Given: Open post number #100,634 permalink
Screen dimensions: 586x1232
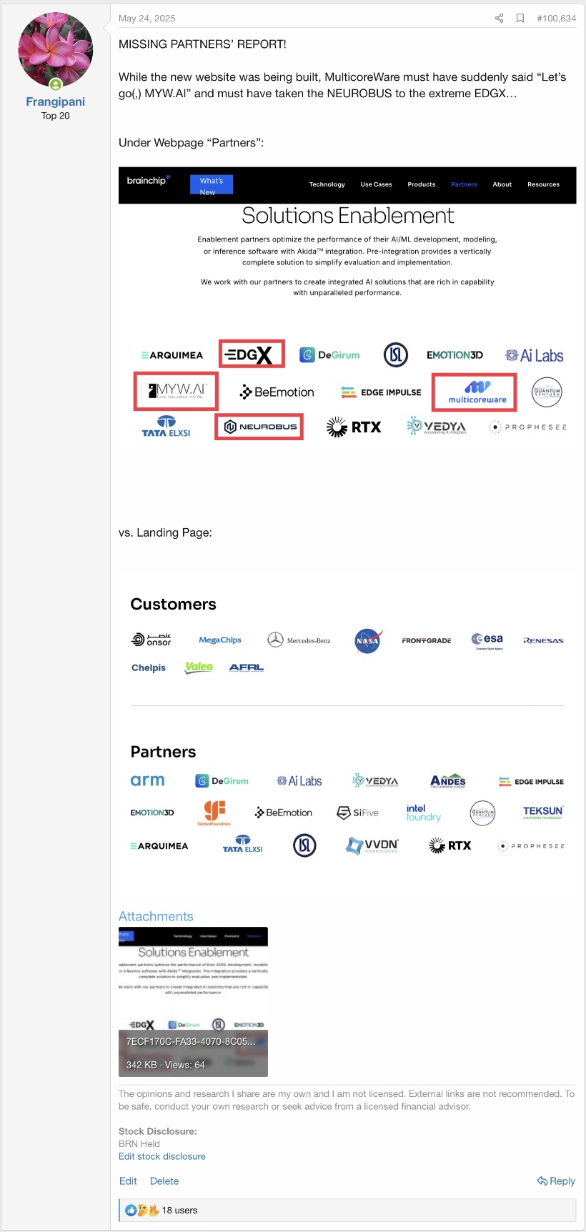Looking at the screenshot, I should tap(556, 19).
